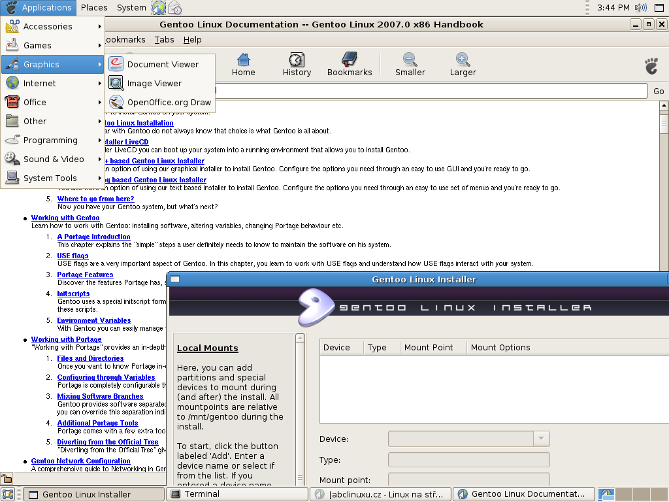The image size is (669, 502).
Task: Open the Sound & Video category
Action: click(53, 159)
